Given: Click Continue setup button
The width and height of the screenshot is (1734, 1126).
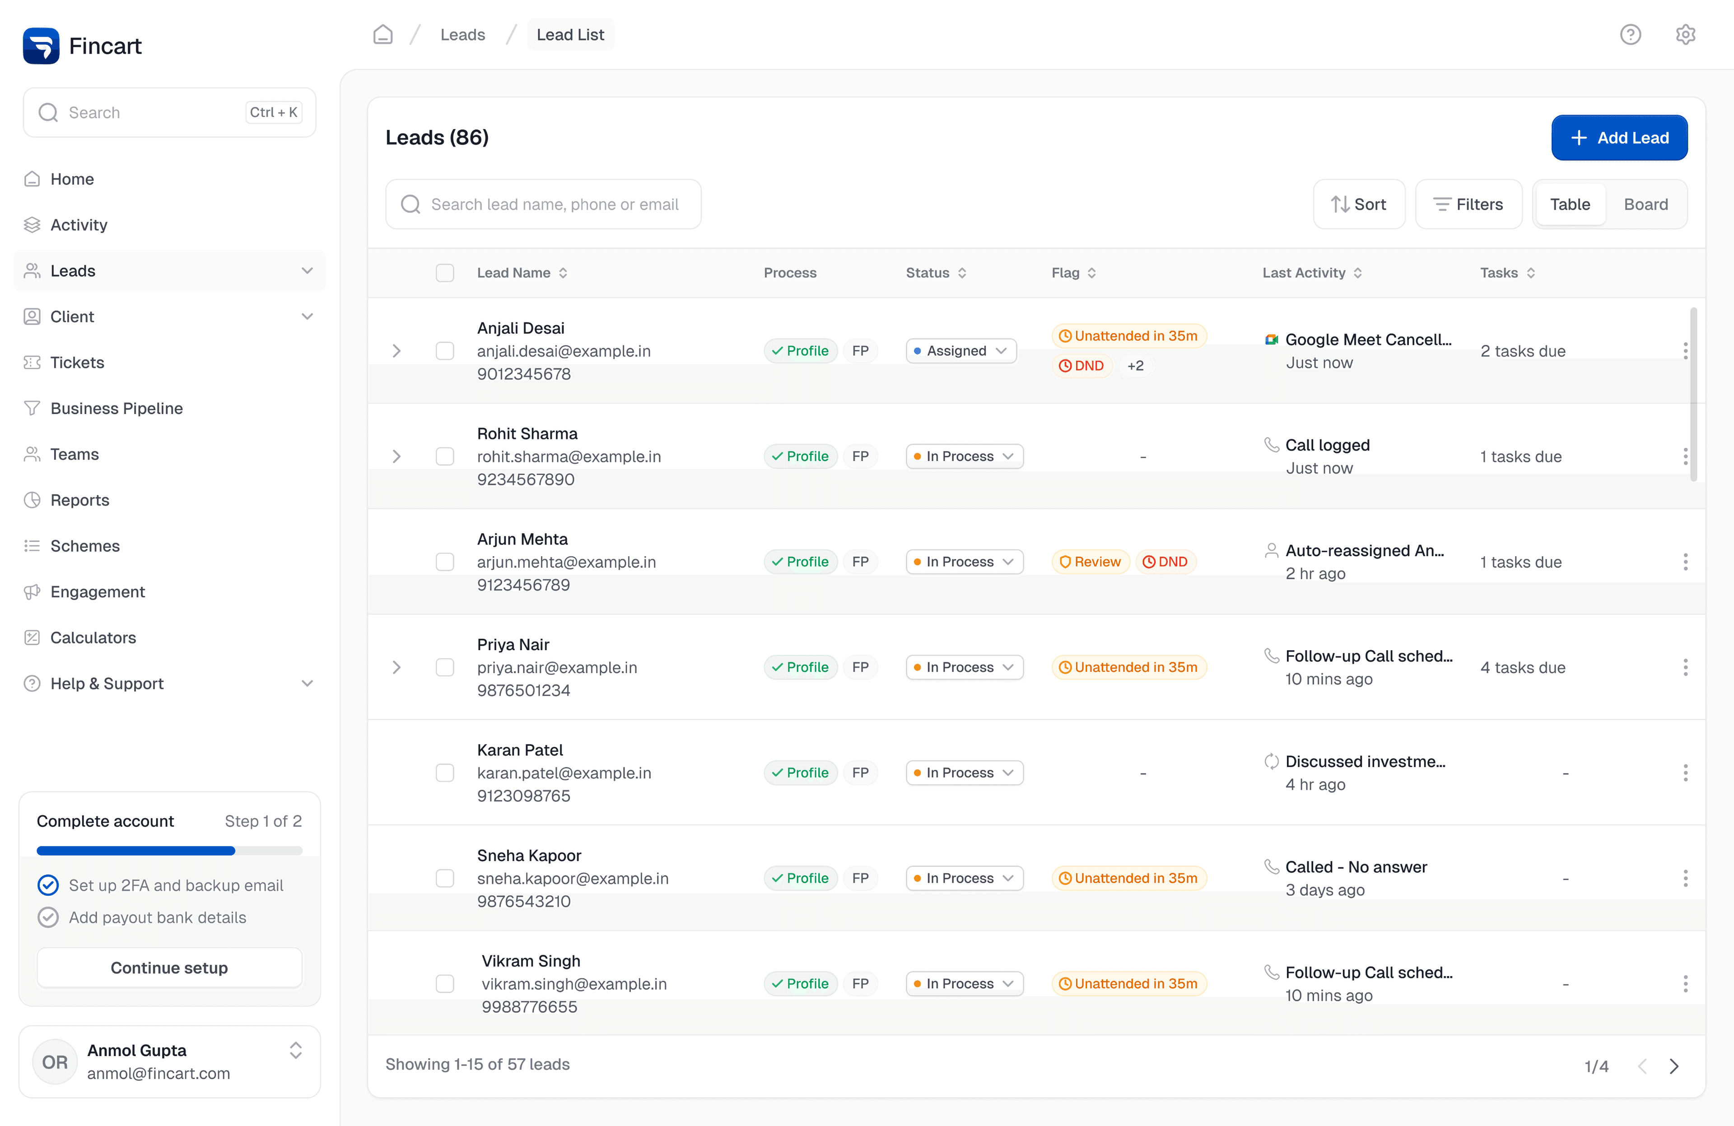Looking at the screenshot, I should (169, 968).
